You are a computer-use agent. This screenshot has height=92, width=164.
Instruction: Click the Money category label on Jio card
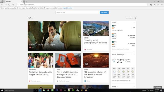[58, 69]
